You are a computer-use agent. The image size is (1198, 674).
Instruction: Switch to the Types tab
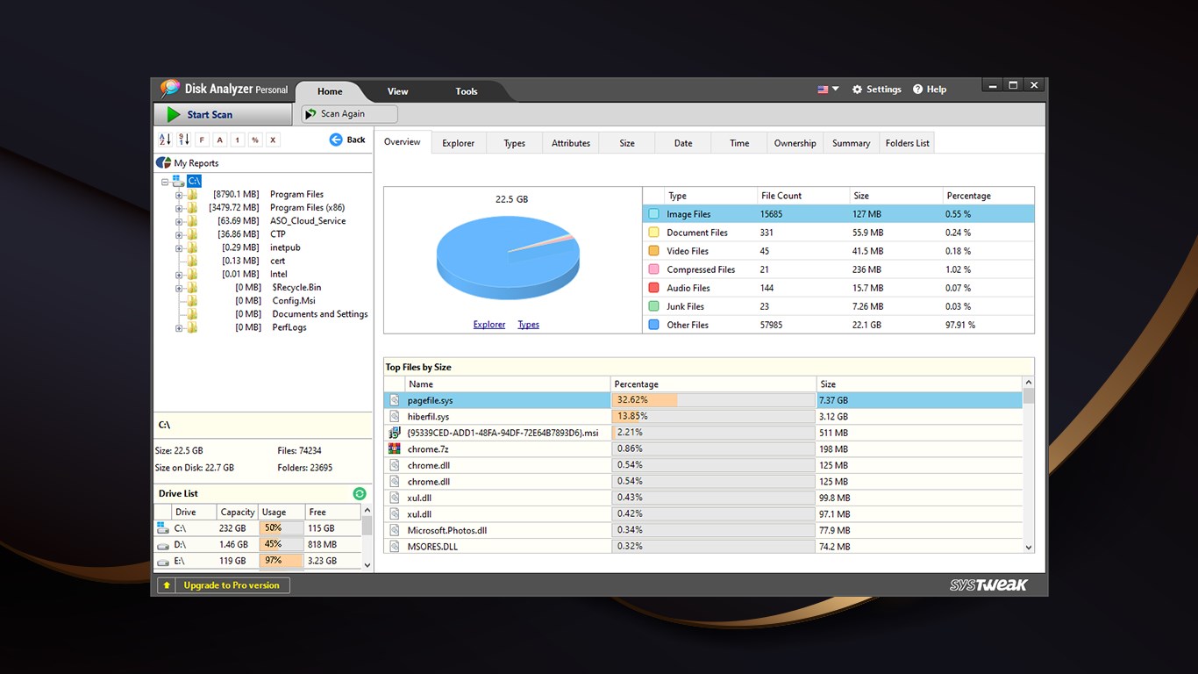point(515,143)
